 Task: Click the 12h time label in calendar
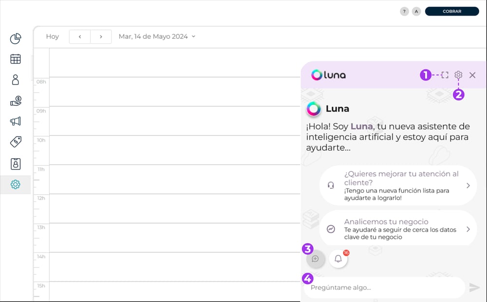[41, 198]
